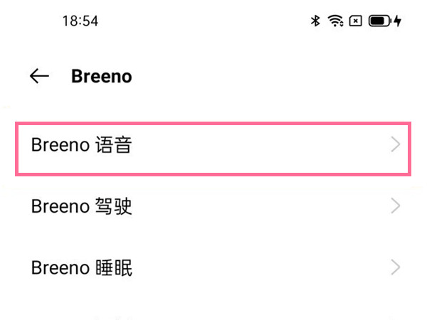Tap the back arrow icon

click(x=39, y=77)
